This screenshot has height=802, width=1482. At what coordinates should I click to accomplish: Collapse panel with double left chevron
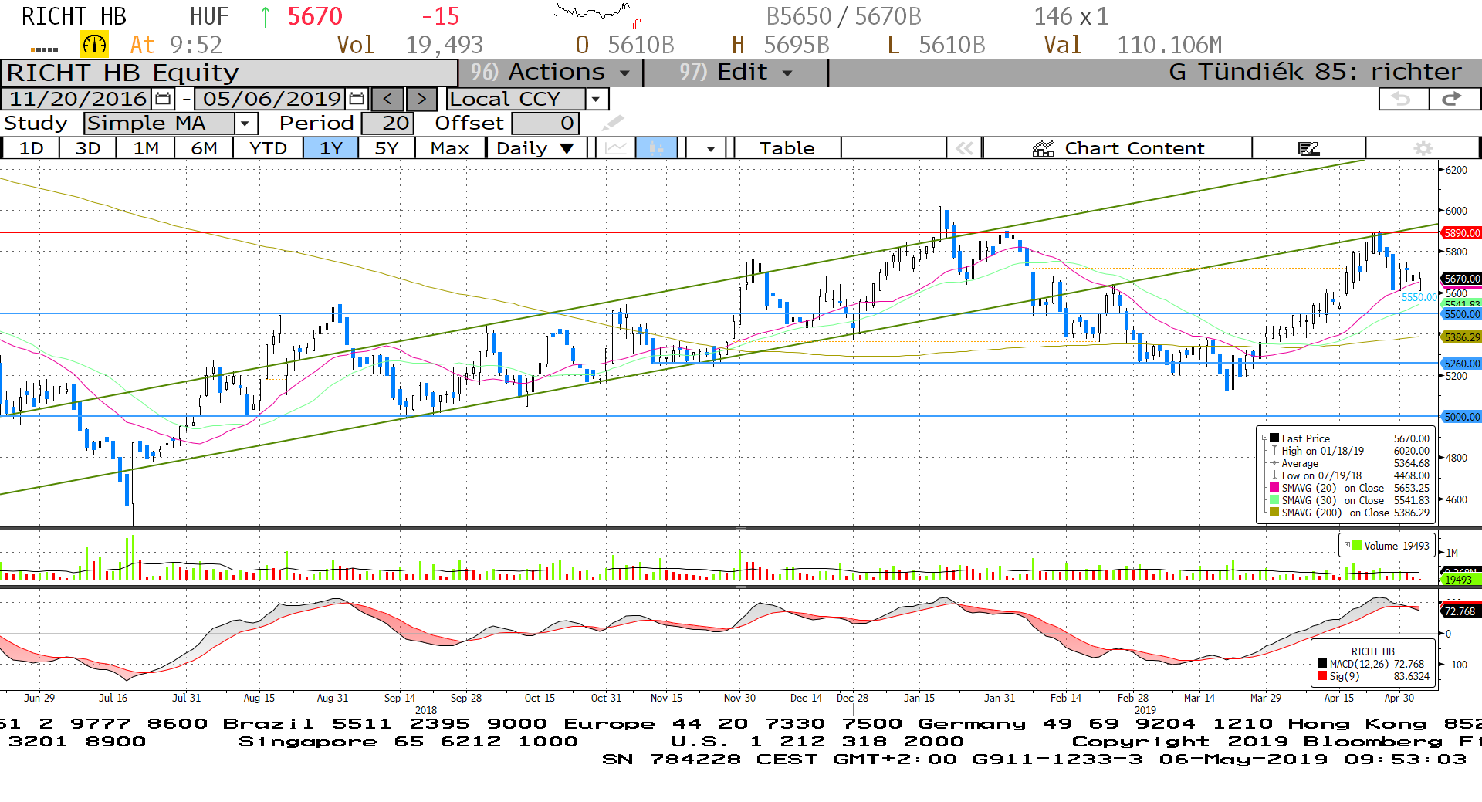(964, 148)
